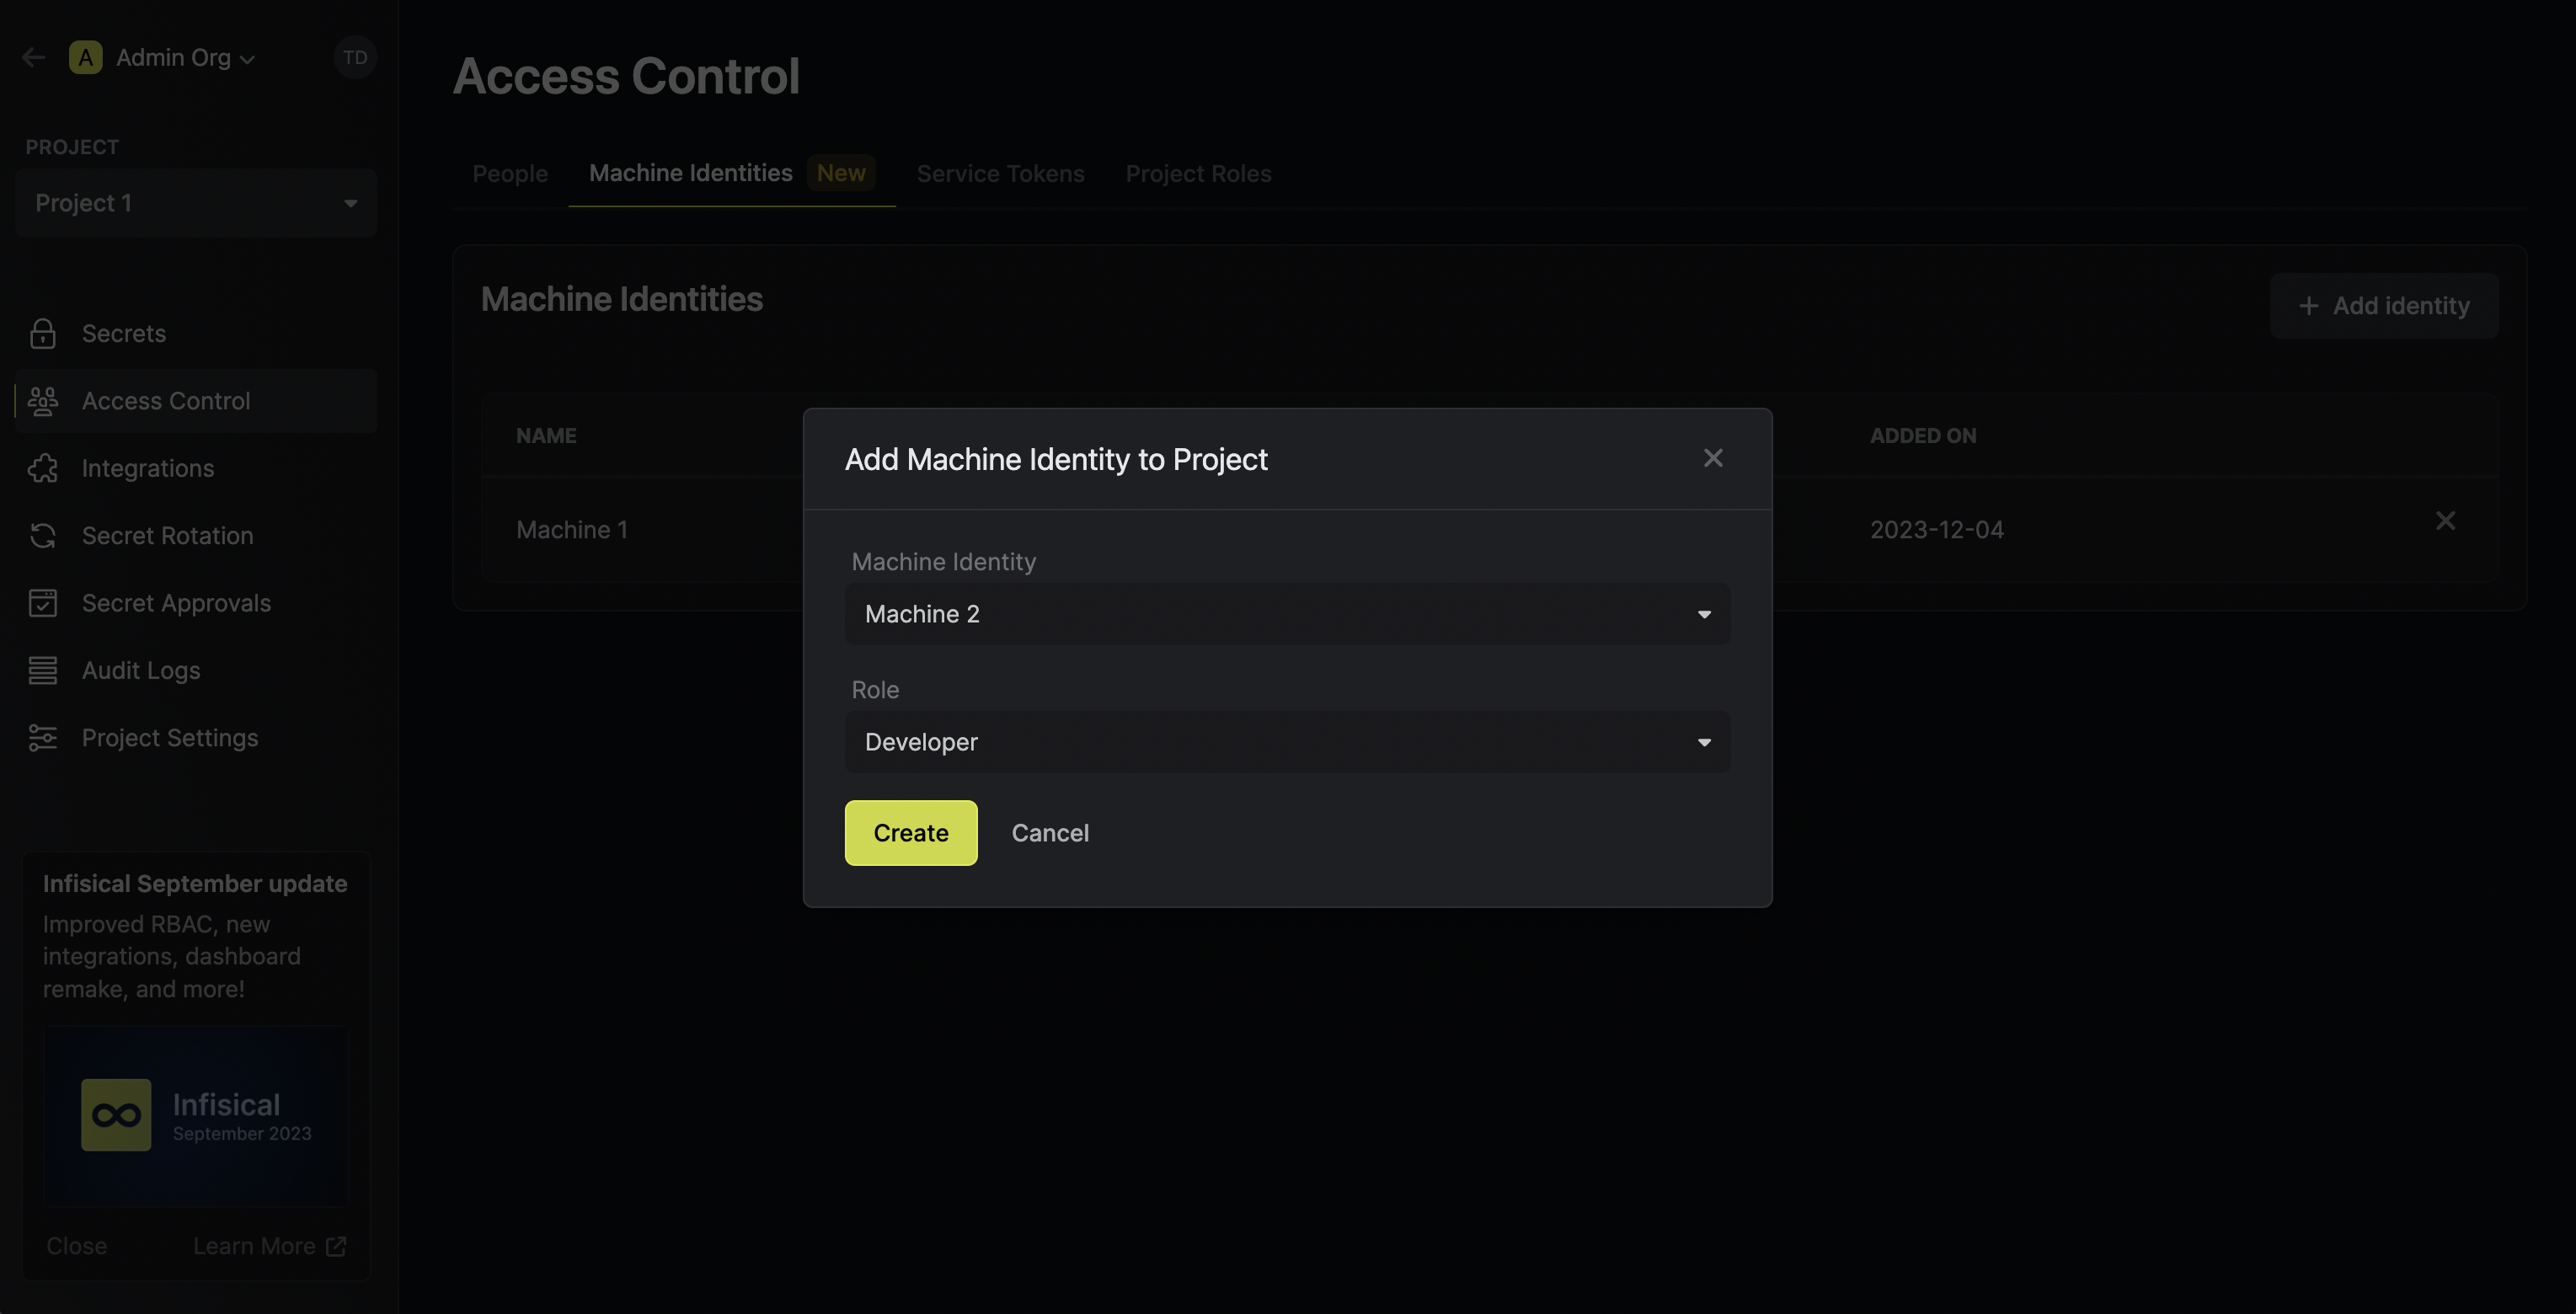Click the ADDED ON column header
This screenshot has width=2576, height=1314.
tap(1923, 436)
